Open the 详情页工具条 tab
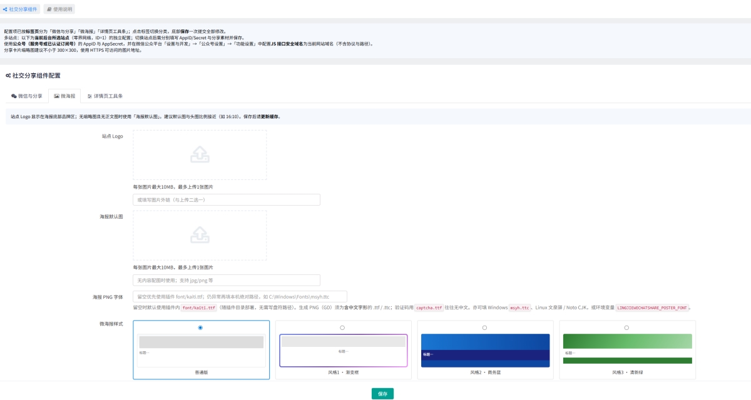This screenshot has width=751, height=400. (105, 96)
